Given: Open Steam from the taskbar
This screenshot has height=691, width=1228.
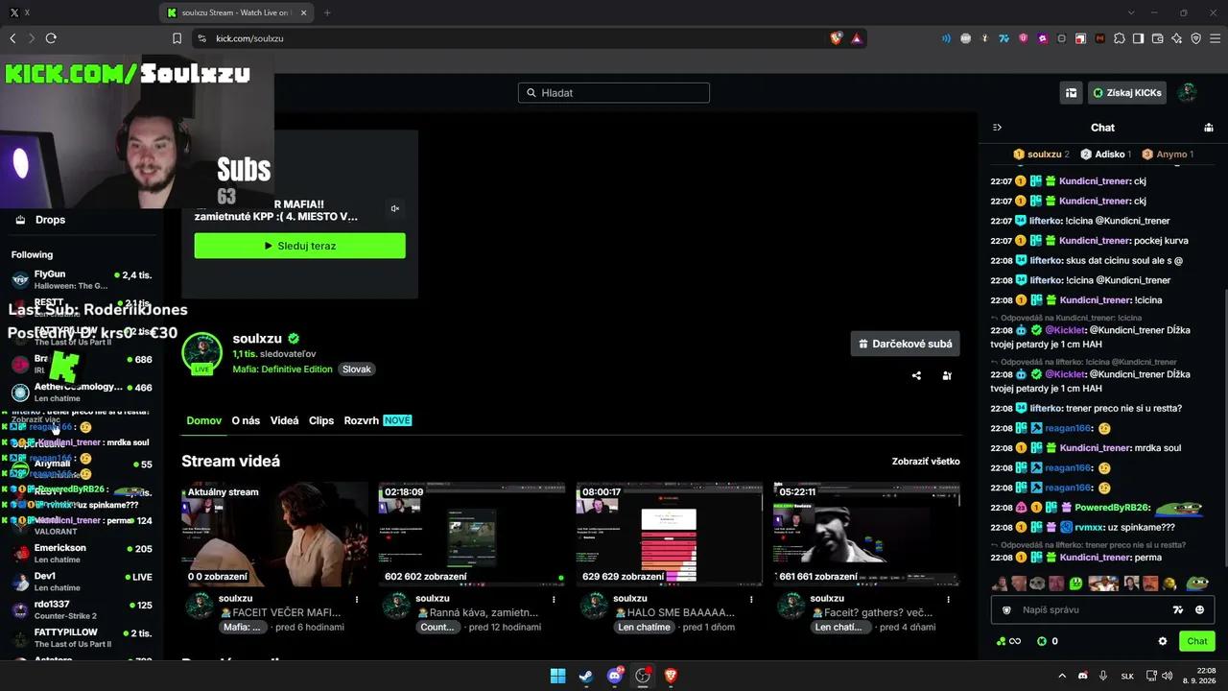Looking at the screenshot, I should [586, 676].
